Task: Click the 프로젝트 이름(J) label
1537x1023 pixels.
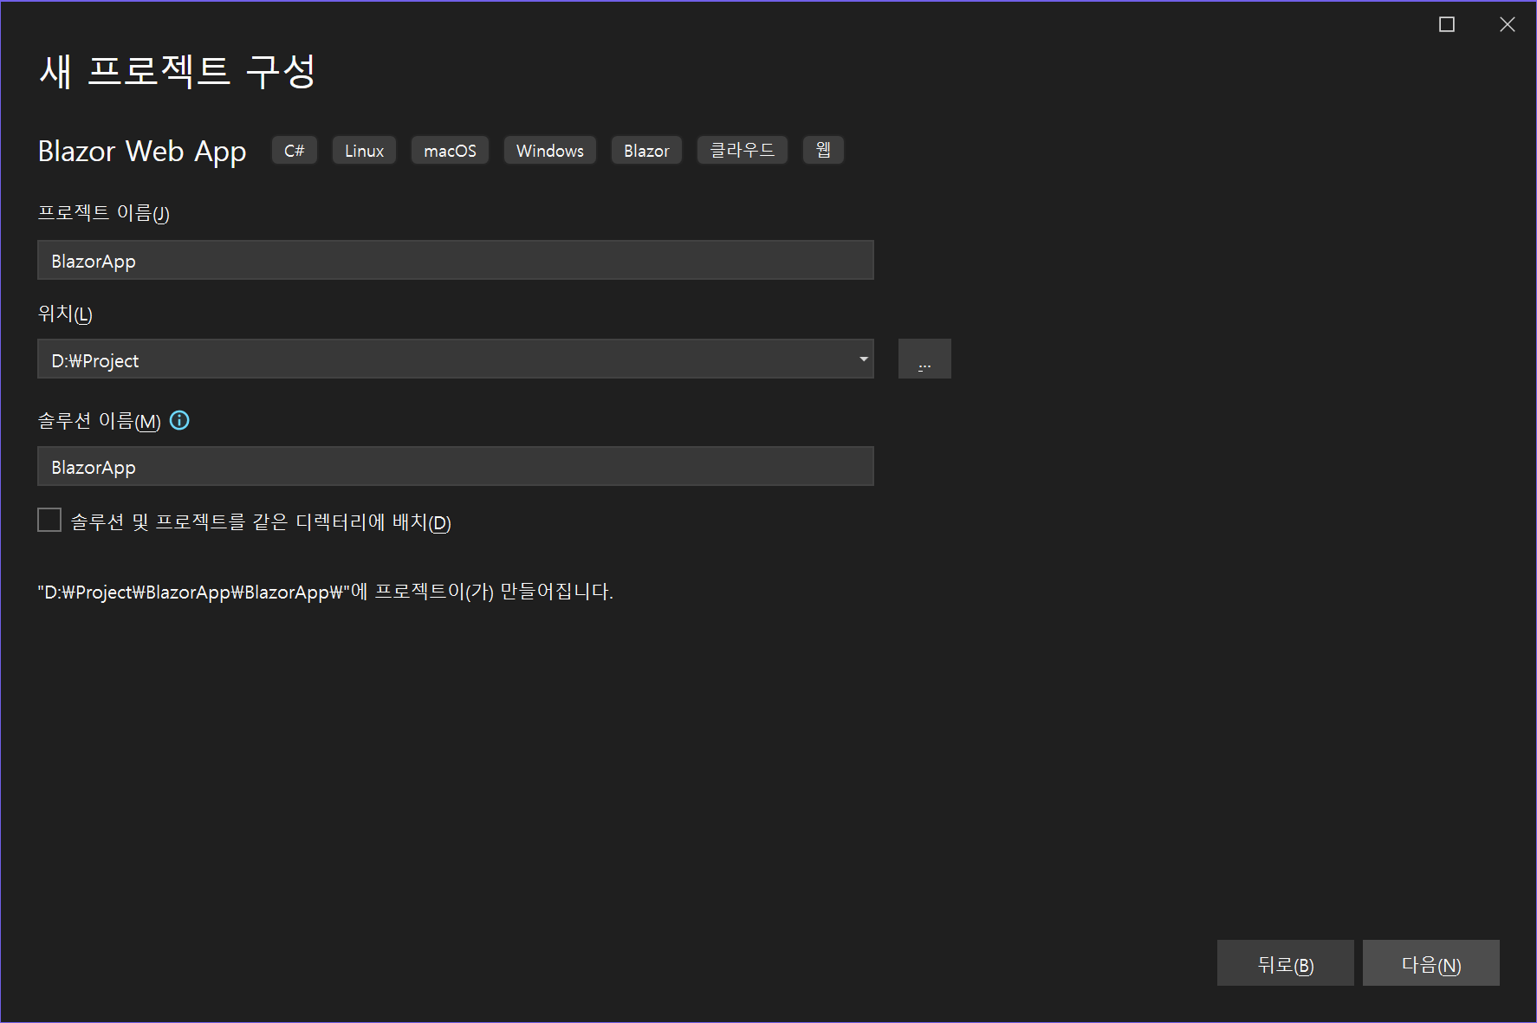Action: point(103,213)
